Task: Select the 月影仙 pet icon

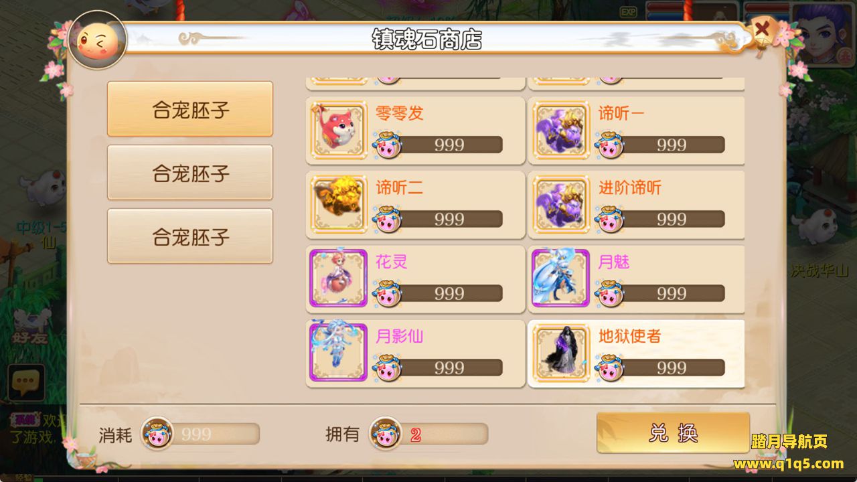Action: (339, 353)
